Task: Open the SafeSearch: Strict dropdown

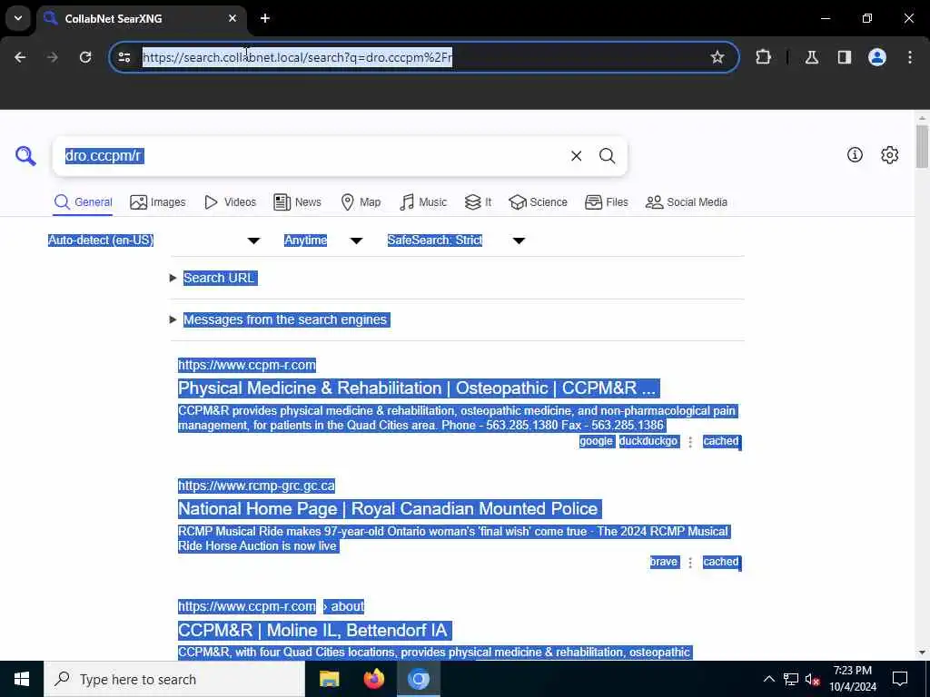Action: 456,240
